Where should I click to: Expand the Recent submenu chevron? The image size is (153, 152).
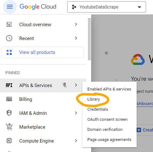pyautogui.click(x=76, y=38)
